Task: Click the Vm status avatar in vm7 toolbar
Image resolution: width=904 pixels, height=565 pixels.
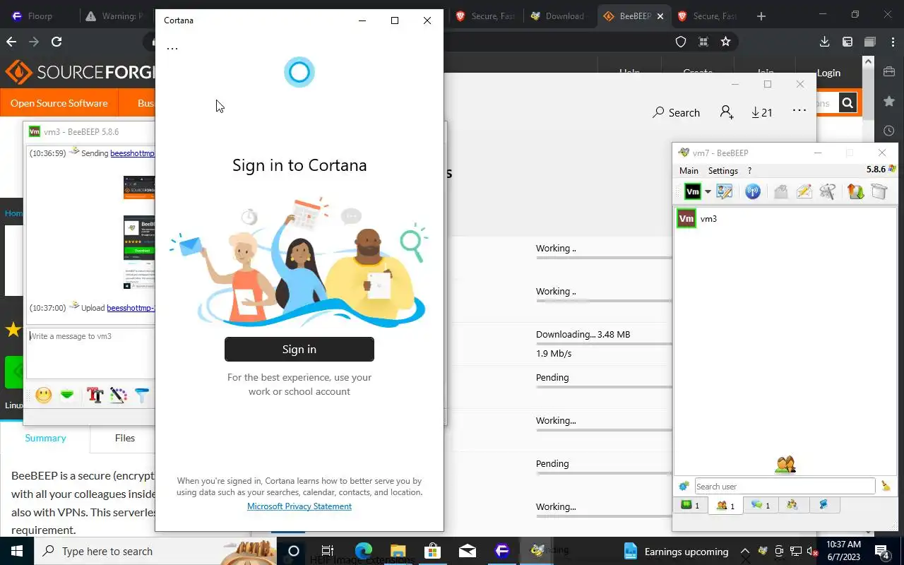Action: [x=693, y=191]
